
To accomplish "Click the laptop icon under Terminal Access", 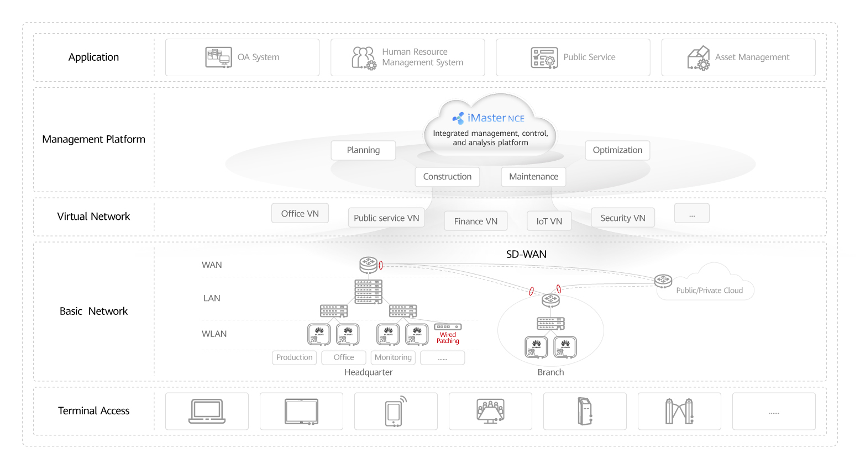I will pos(207,411).
